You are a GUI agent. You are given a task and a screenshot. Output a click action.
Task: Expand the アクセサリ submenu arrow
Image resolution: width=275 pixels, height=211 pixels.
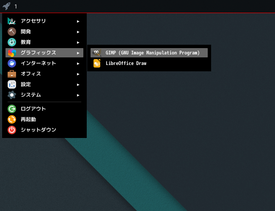(x=78, y=22)
